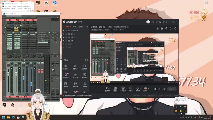Click the customer service link in the live app status bar
Viewport: 213px width, 120px height.
coord(78,96)
